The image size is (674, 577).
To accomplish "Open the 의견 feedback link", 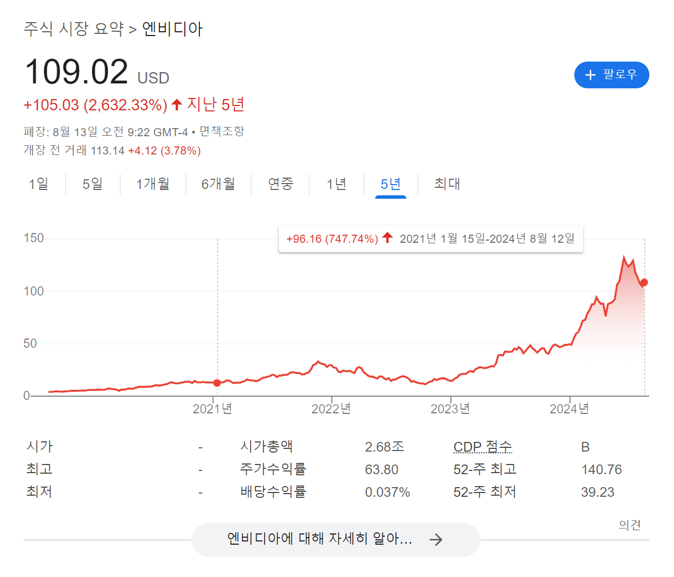I will [x=630, y=525].
